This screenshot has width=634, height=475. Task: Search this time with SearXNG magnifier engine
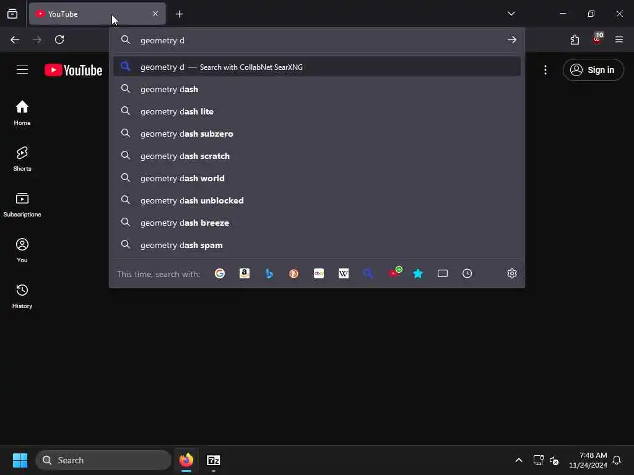tap(368, 273)
